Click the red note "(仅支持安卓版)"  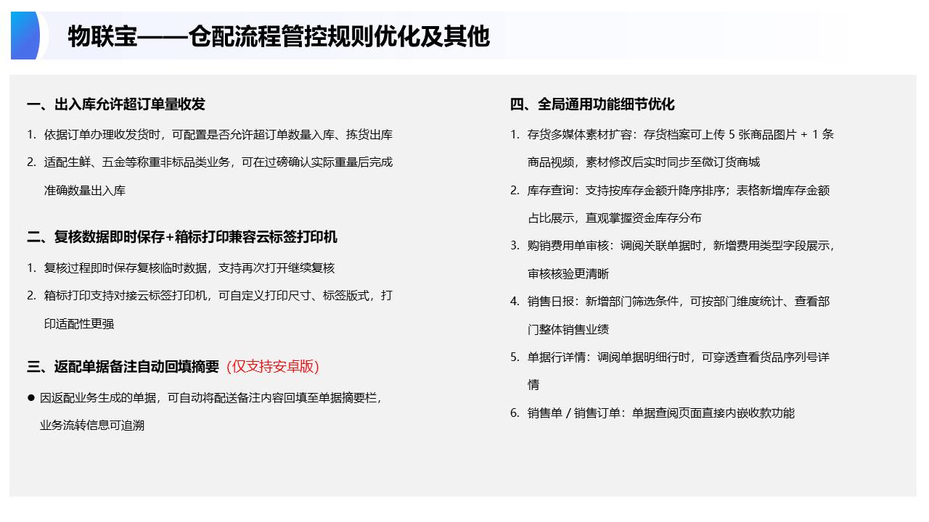[273, 367]
